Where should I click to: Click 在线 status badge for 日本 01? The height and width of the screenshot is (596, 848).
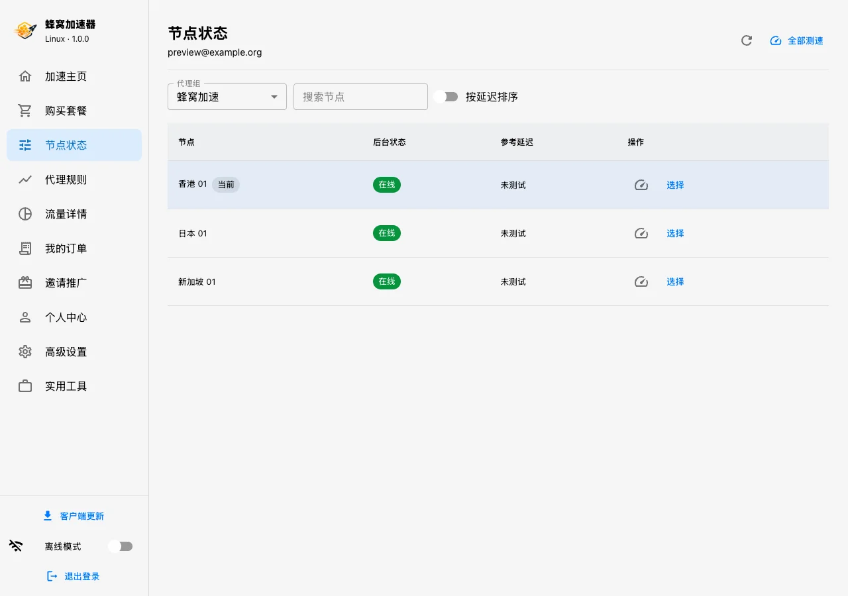[387, 233]
